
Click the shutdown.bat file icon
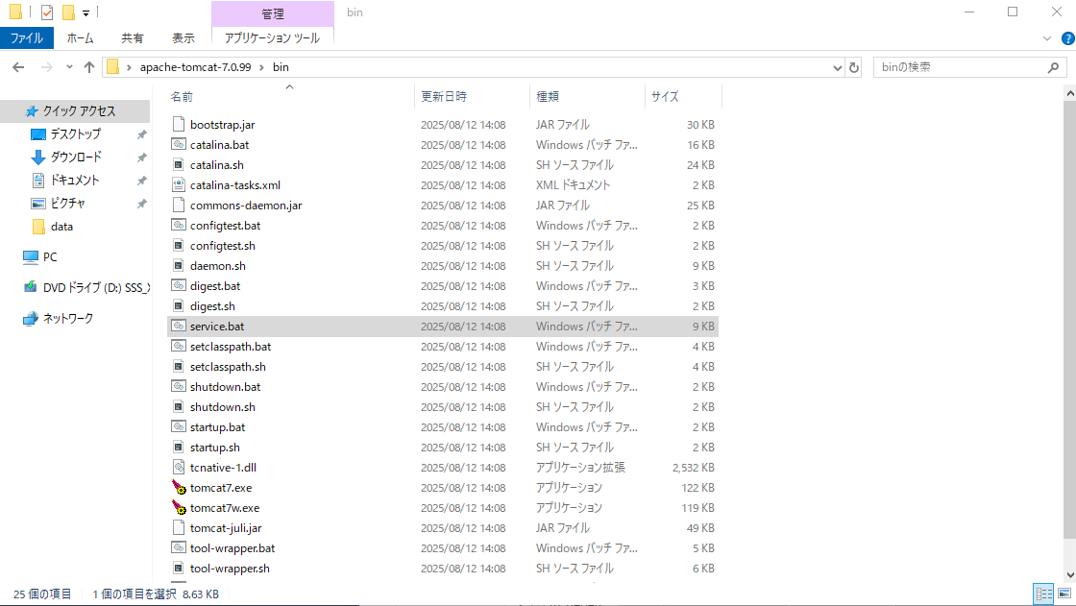pyautogui.click(x=179, y=386)
